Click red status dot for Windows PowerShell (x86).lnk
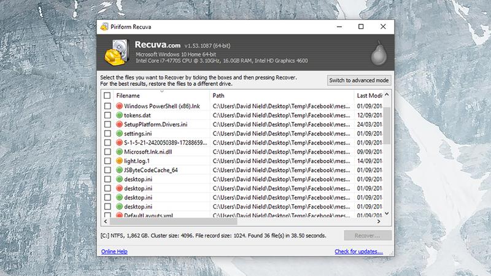Image resolution: width=491 pixels, height=276 pixels. [x=119, y=106]
